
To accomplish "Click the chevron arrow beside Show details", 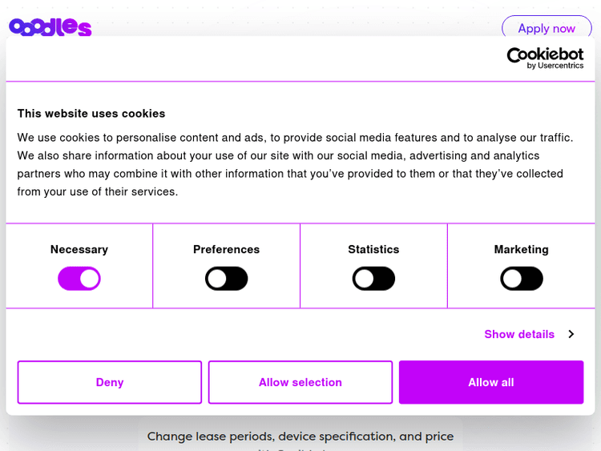I will click(571, 334).
